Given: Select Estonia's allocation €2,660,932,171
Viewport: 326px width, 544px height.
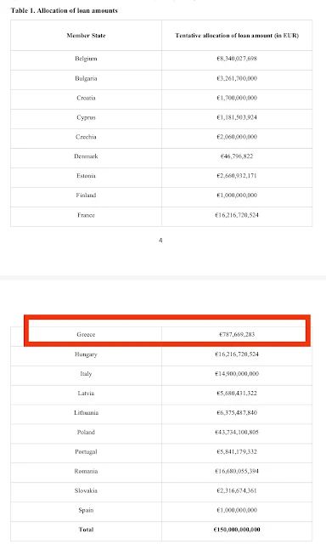Looking at the screenshot, I should (x=237, y=176).
